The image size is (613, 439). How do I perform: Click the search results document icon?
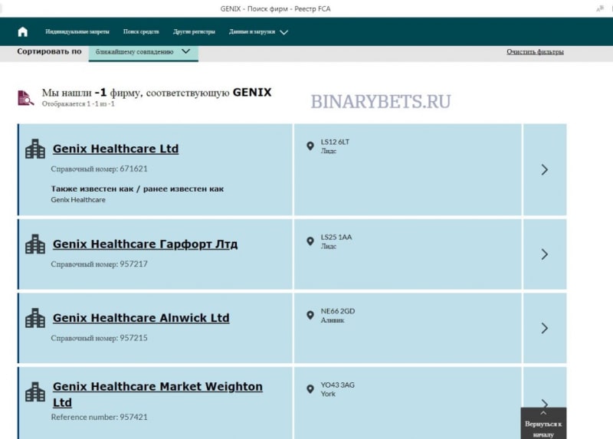click(x=25, y=98)
